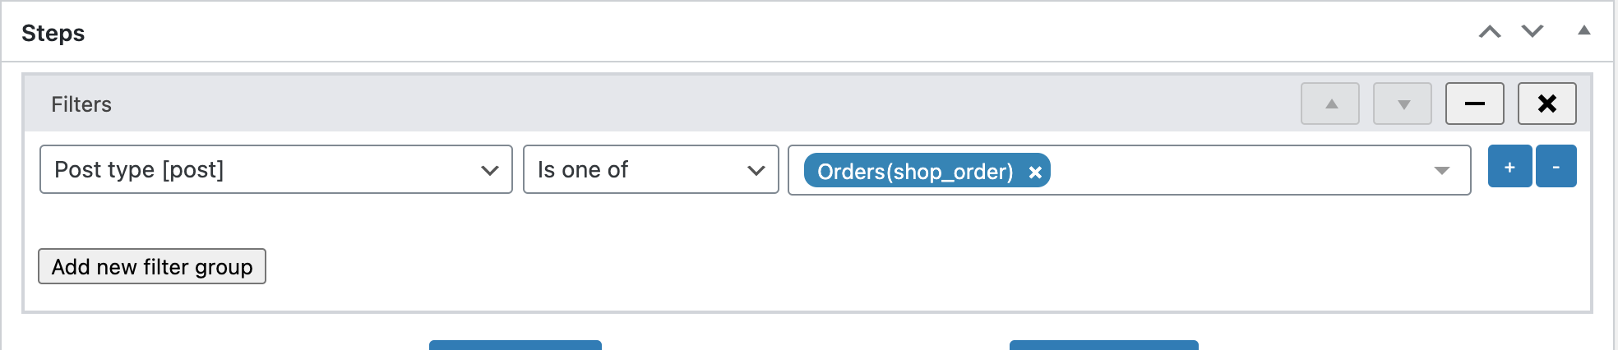
Task: Add a filter row with the plus button
Action: point(1509,167)
